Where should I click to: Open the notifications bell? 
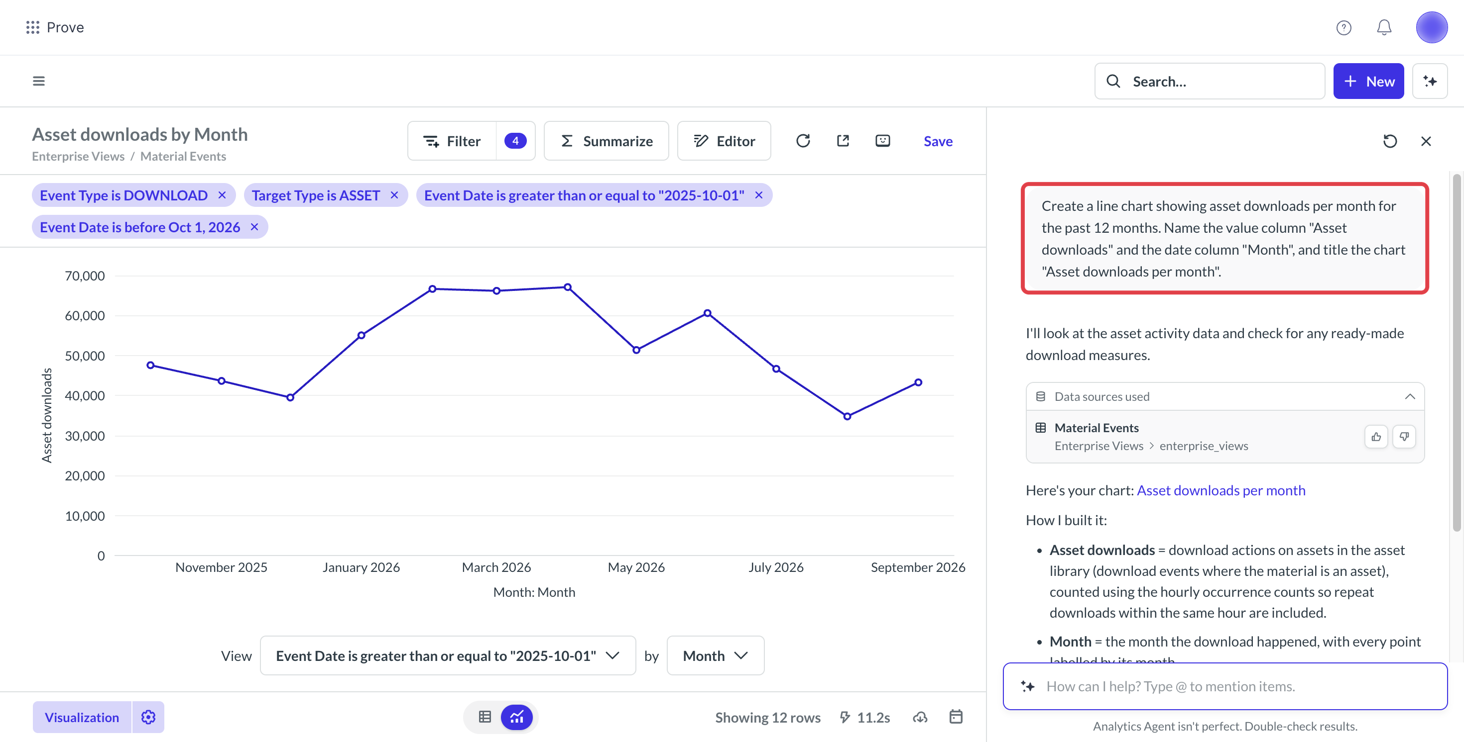click(1384, 27)
